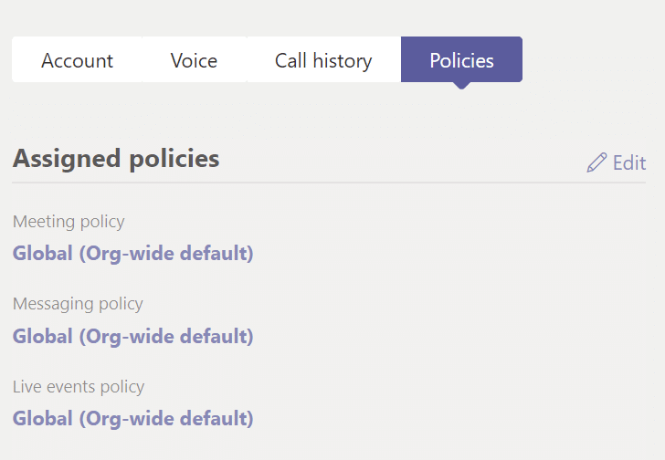The height and width of the screenshot is (460, 665).
Task: Click the word Global under Messaging policy
Action: pos(43,336)
